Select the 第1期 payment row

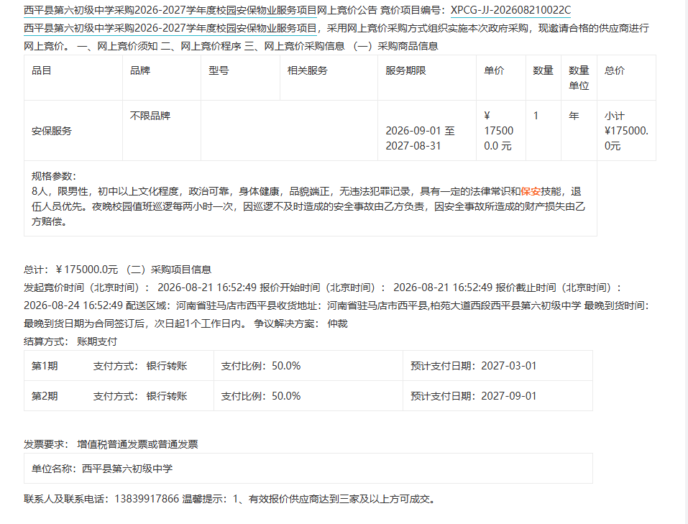[x=308, y=366]
